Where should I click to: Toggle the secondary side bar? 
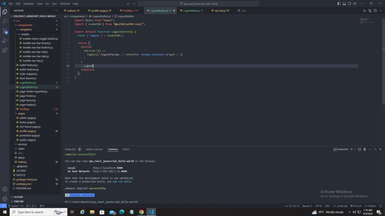tap(349, 4)
